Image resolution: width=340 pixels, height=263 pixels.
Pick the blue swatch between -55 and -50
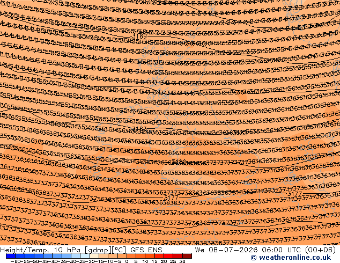[x=29, y=256]
